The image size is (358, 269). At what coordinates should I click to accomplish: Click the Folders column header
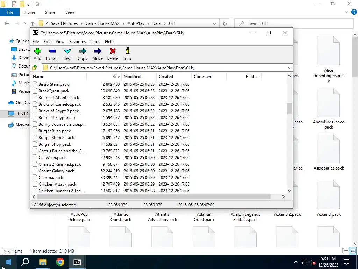244,77
